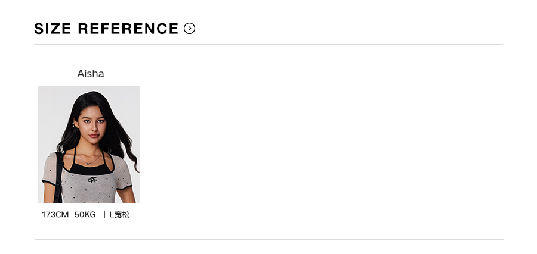The width and height of the screenshot is (537, 254).
Task: Select the L宽松 size label
Action: tap(119, 215)
